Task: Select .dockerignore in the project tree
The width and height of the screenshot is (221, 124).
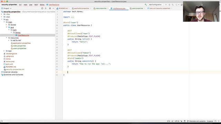Action: point(11,54)
